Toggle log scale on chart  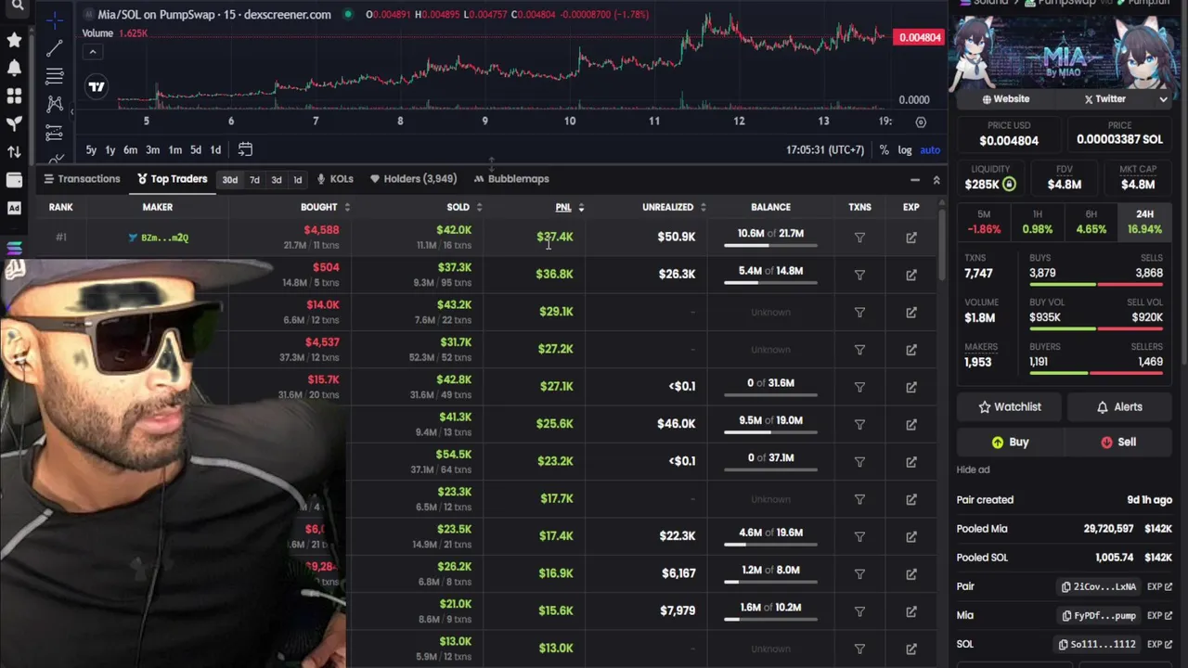[904, 149]
